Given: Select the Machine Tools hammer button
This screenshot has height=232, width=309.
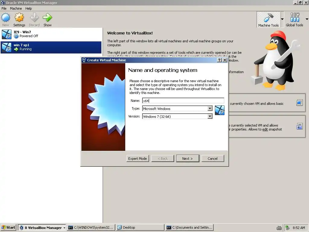Looking at the screenshot, I should (x=268, y=20).
